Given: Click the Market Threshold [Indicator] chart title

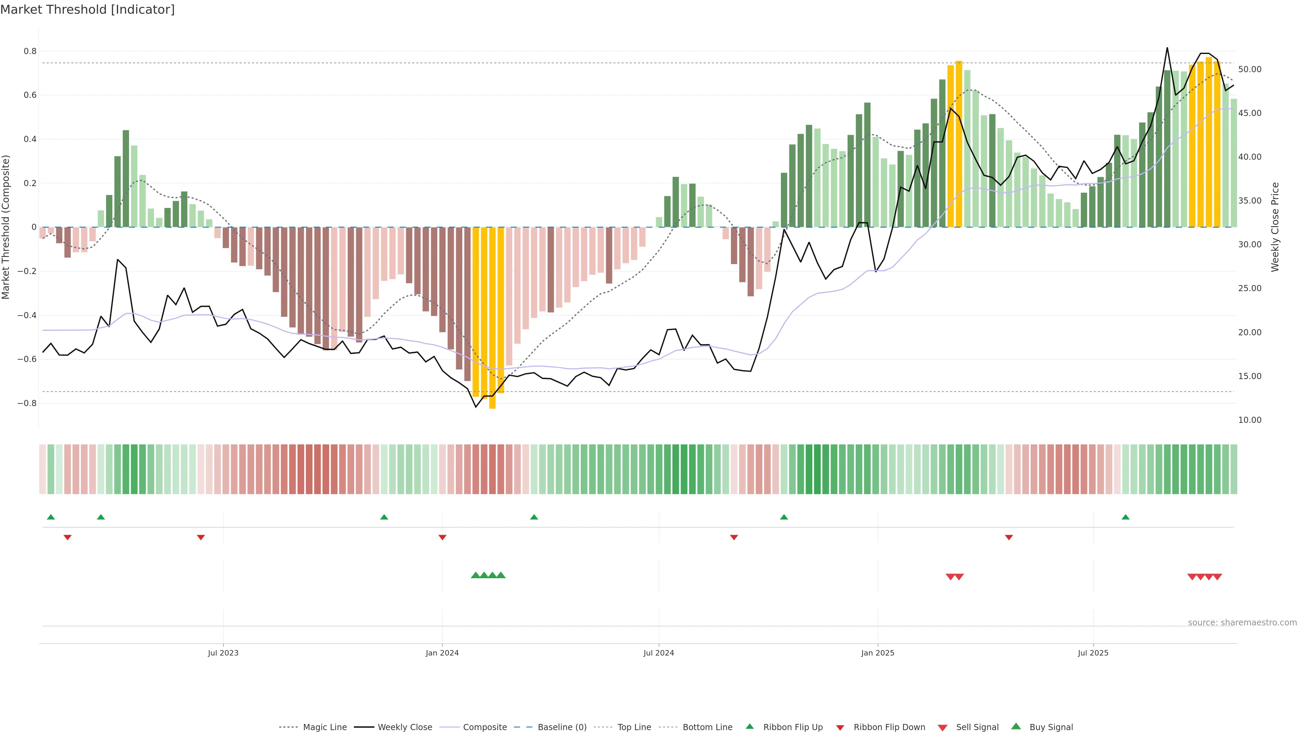Looking at the screenshot, I should tap(87, 10).
